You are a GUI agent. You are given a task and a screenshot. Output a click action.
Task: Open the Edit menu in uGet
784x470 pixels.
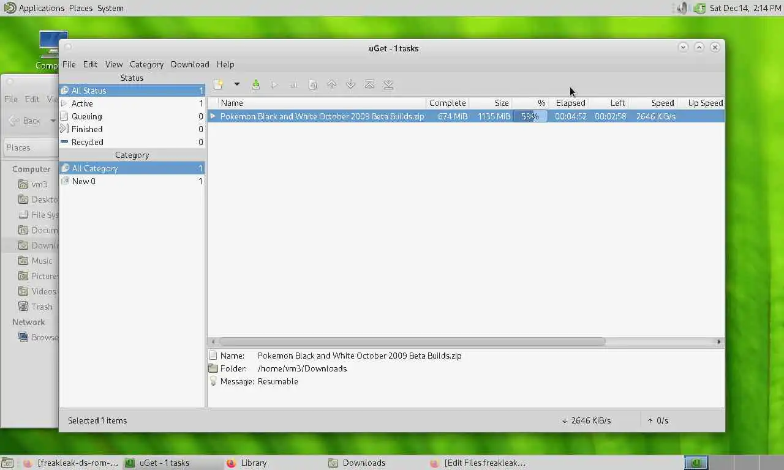[x=90, y=64]
